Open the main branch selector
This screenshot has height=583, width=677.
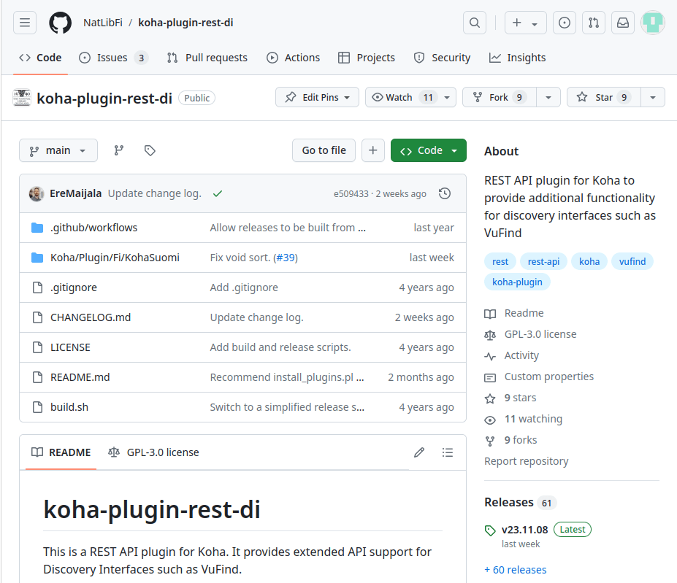[x=58, y=150]
